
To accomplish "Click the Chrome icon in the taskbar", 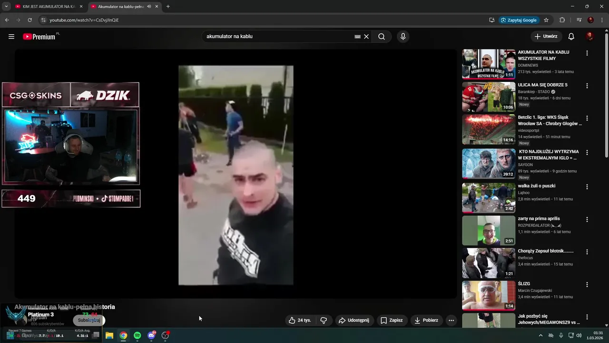I will click(x=123, y=335).
